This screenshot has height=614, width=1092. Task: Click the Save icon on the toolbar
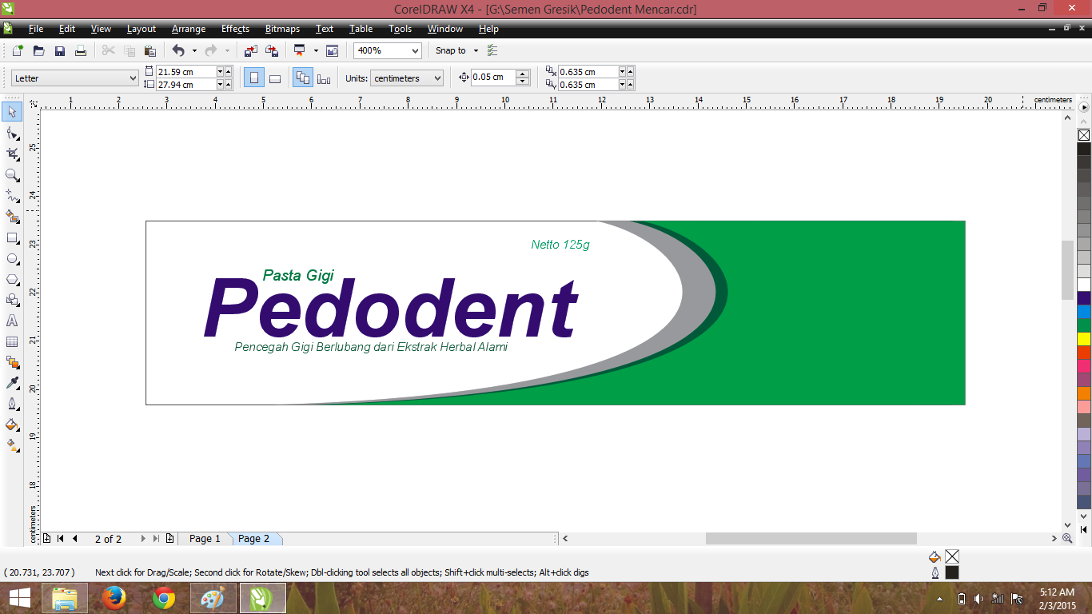pos(60,50)
